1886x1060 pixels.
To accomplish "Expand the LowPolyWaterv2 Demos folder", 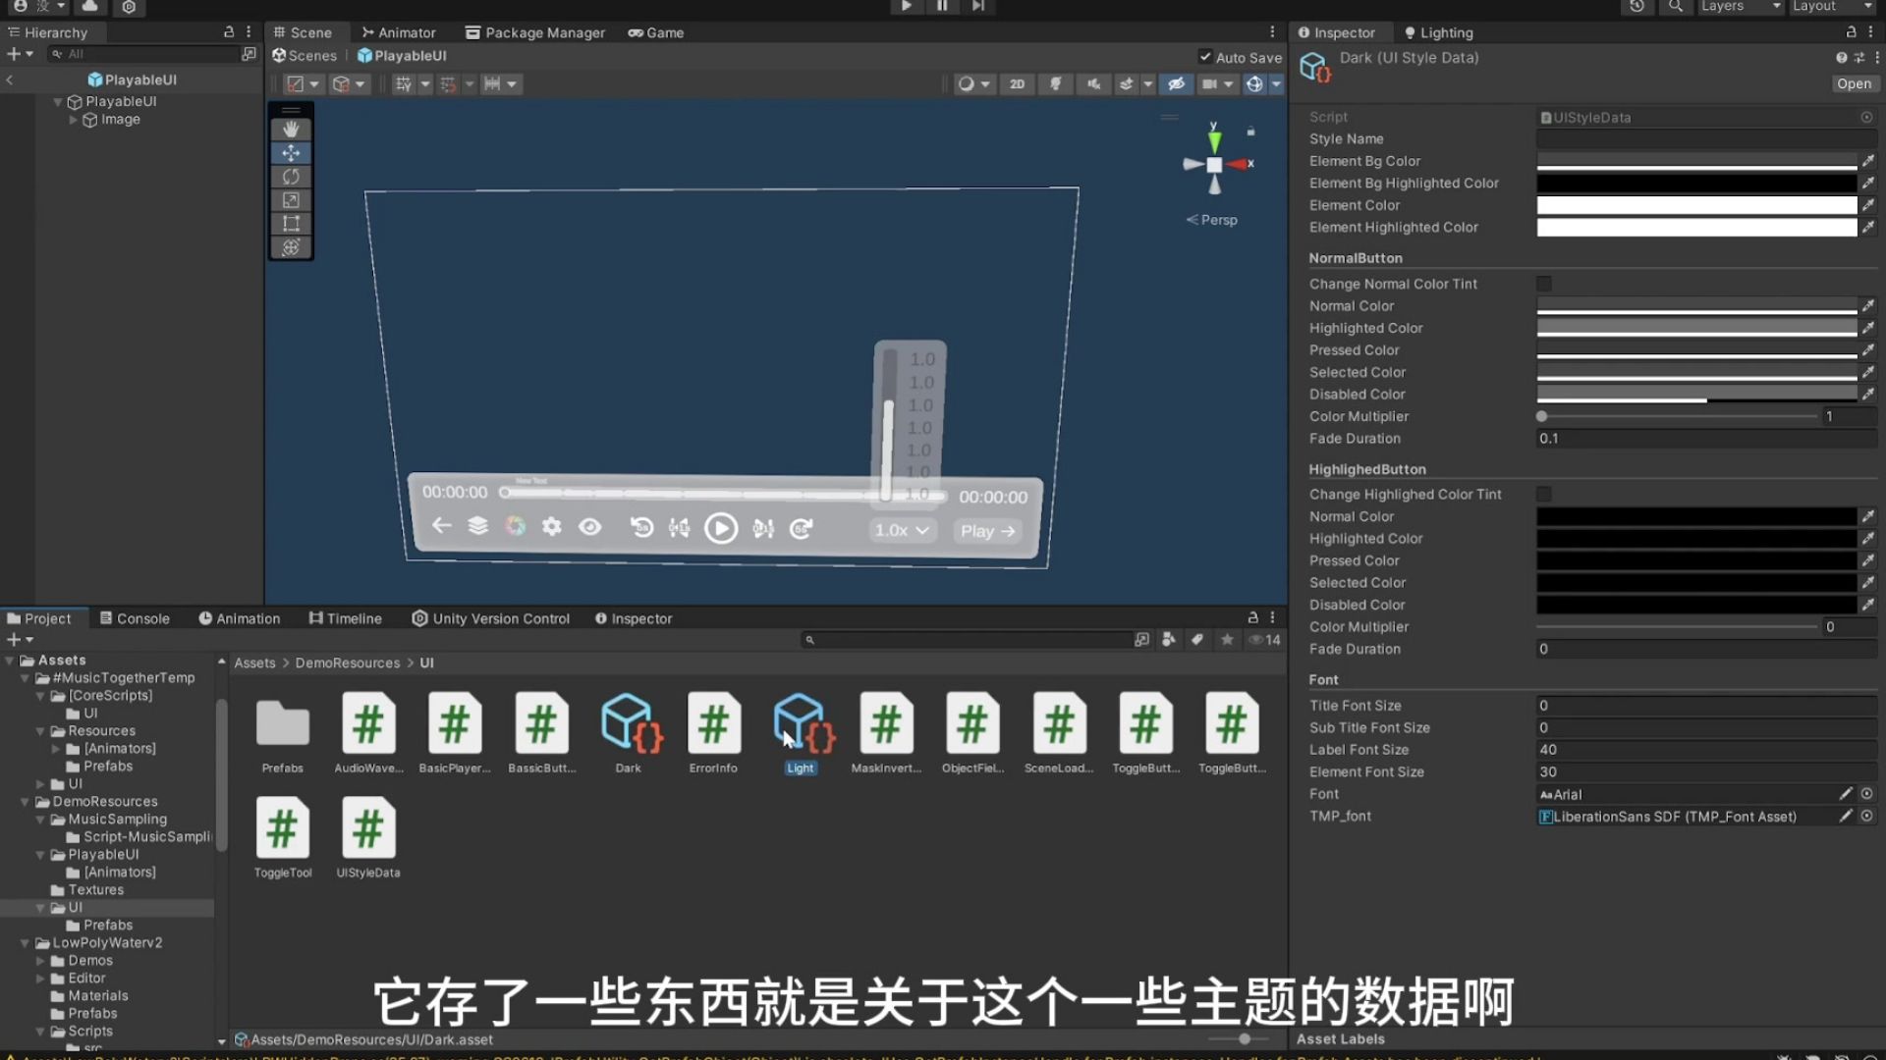I will (40, 961).
